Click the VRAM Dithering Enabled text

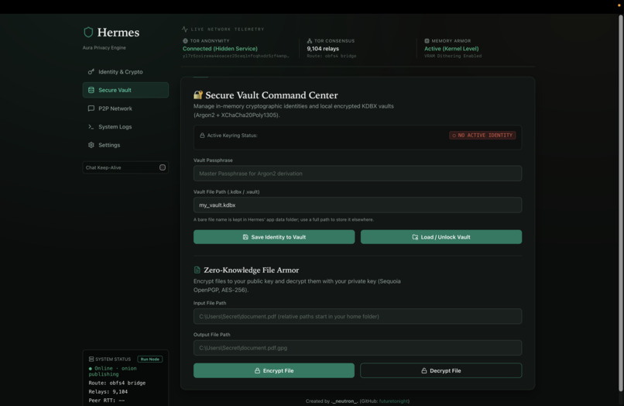(453, 57)
